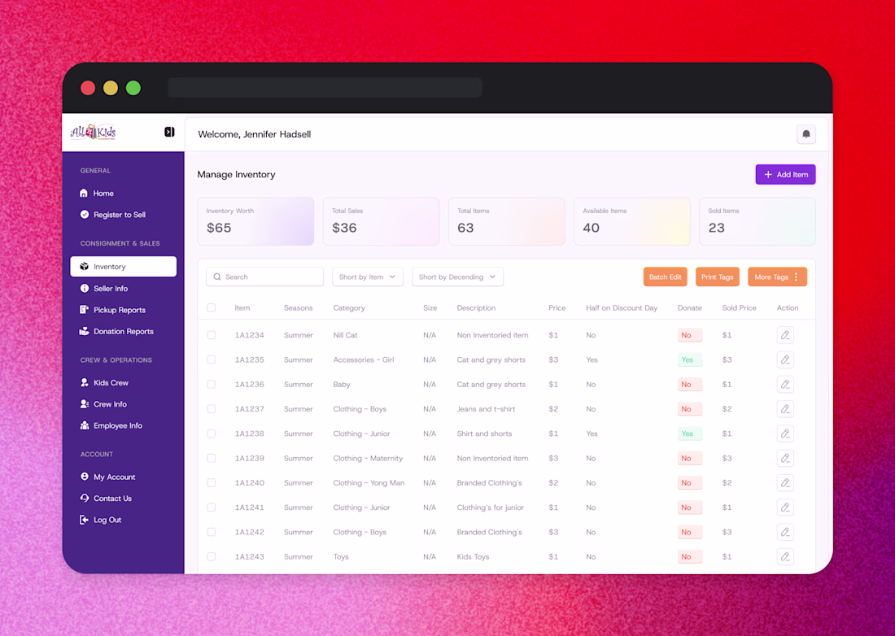
Task: Open the three-dot menu on More Tags
Action: coord(797,277)
